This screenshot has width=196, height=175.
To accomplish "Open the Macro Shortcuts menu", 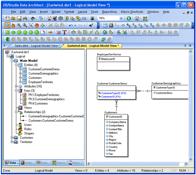I will tap(132, 12).
